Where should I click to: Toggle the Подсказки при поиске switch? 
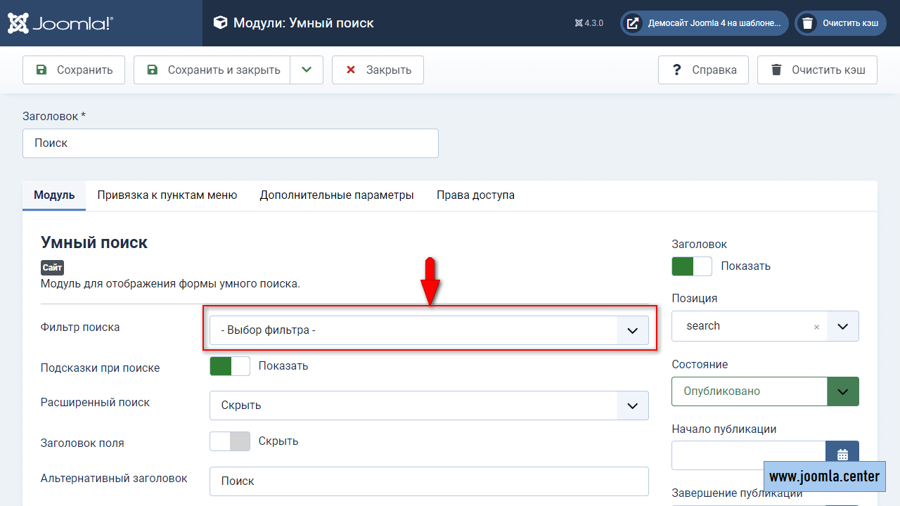tap(230, 366)
